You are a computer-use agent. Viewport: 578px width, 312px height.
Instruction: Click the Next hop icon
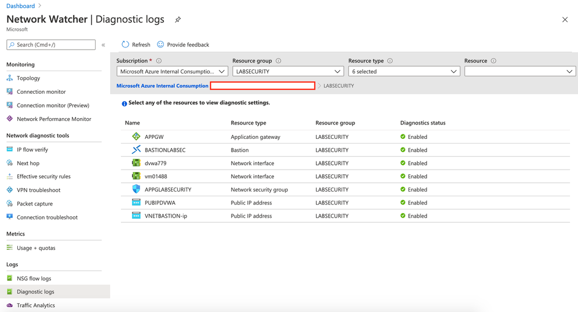[x=10, y=163]
